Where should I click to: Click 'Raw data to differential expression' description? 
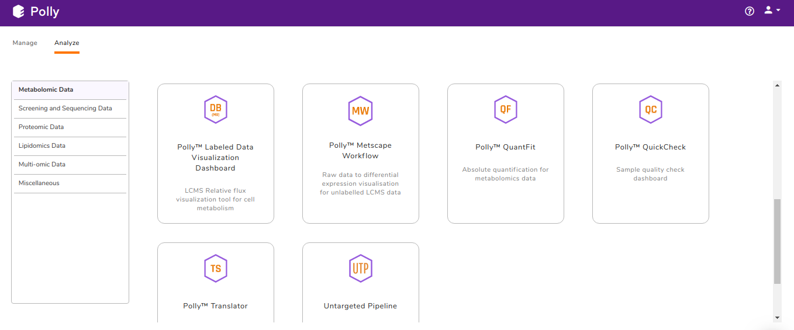tap(361, 183)
